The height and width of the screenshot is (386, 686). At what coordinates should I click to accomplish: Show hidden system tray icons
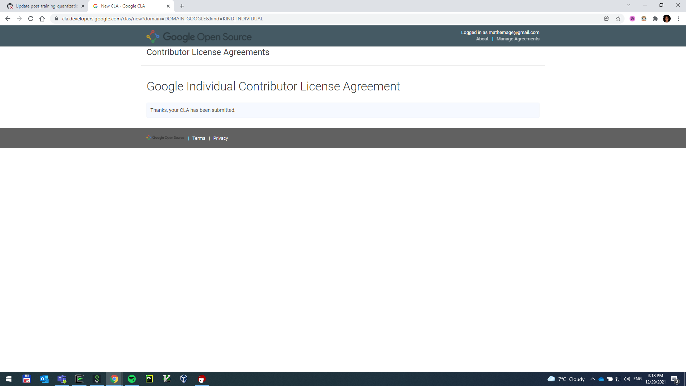click(x=593, y=379)
